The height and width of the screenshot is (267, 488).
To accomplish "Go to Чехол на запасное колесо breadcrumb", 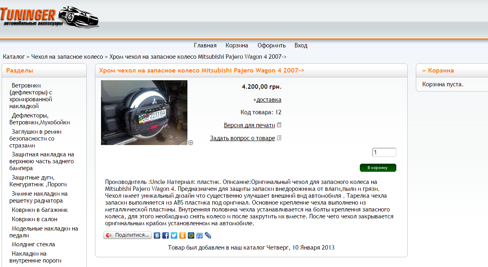I will [67, 57].
